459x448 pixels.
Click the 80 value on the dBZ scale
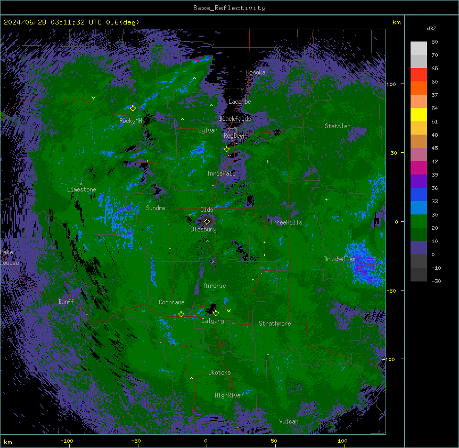coord(435,42)
